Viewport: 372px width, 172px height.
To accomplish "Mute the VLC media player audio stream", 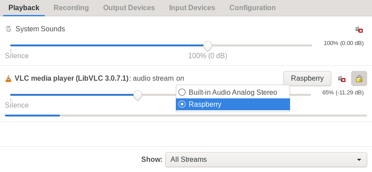I will coord(341,79).
